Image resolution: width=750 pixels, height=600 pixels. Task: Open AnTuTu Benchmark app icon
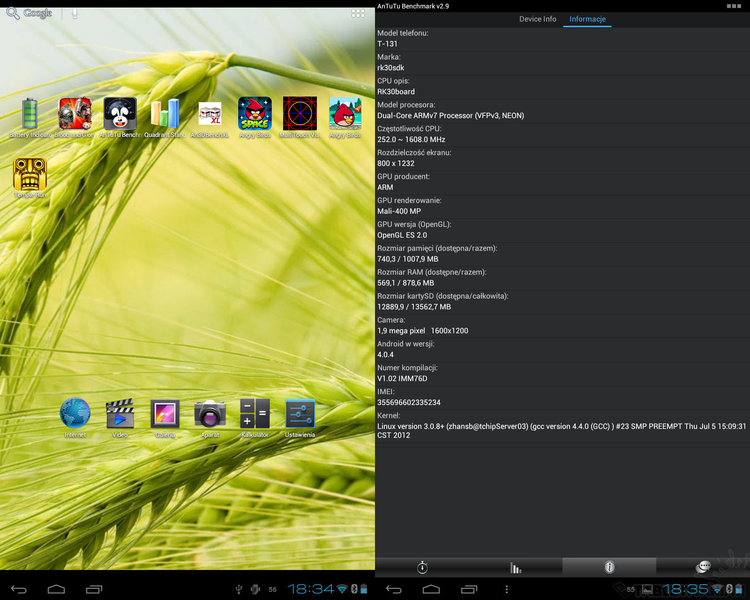click(x=120, y=114)
